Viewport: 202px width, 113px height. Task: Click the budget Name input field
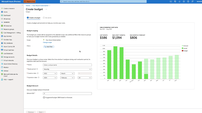67,65
